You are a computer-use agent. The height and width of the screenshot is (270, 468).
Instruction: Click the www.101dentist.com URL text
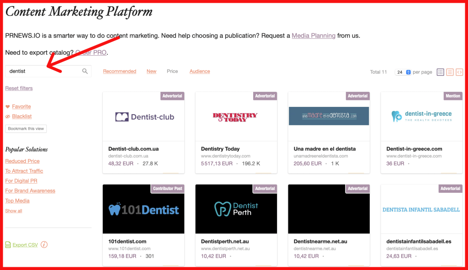[129, 249]
